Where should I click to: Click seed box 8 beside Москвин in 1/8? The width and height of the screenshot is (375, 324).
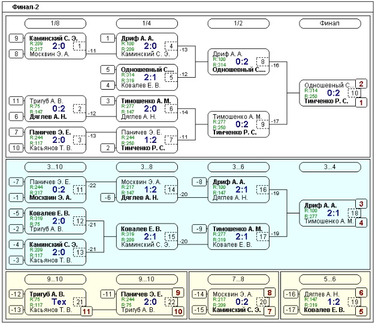[x=16, y=54]
